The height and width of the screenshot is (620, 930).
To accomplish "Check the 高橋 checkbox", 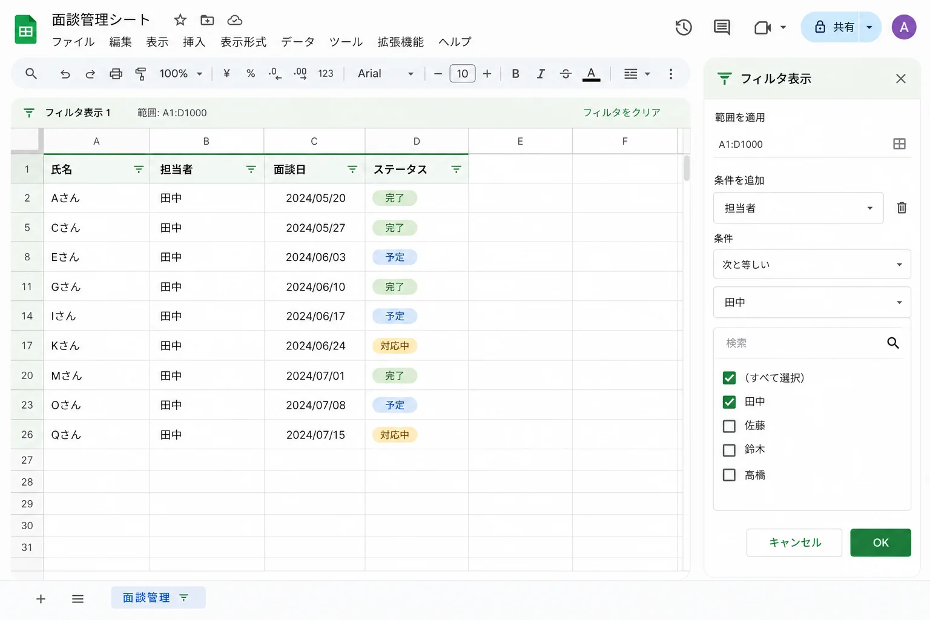I will (x=729, y=475).
